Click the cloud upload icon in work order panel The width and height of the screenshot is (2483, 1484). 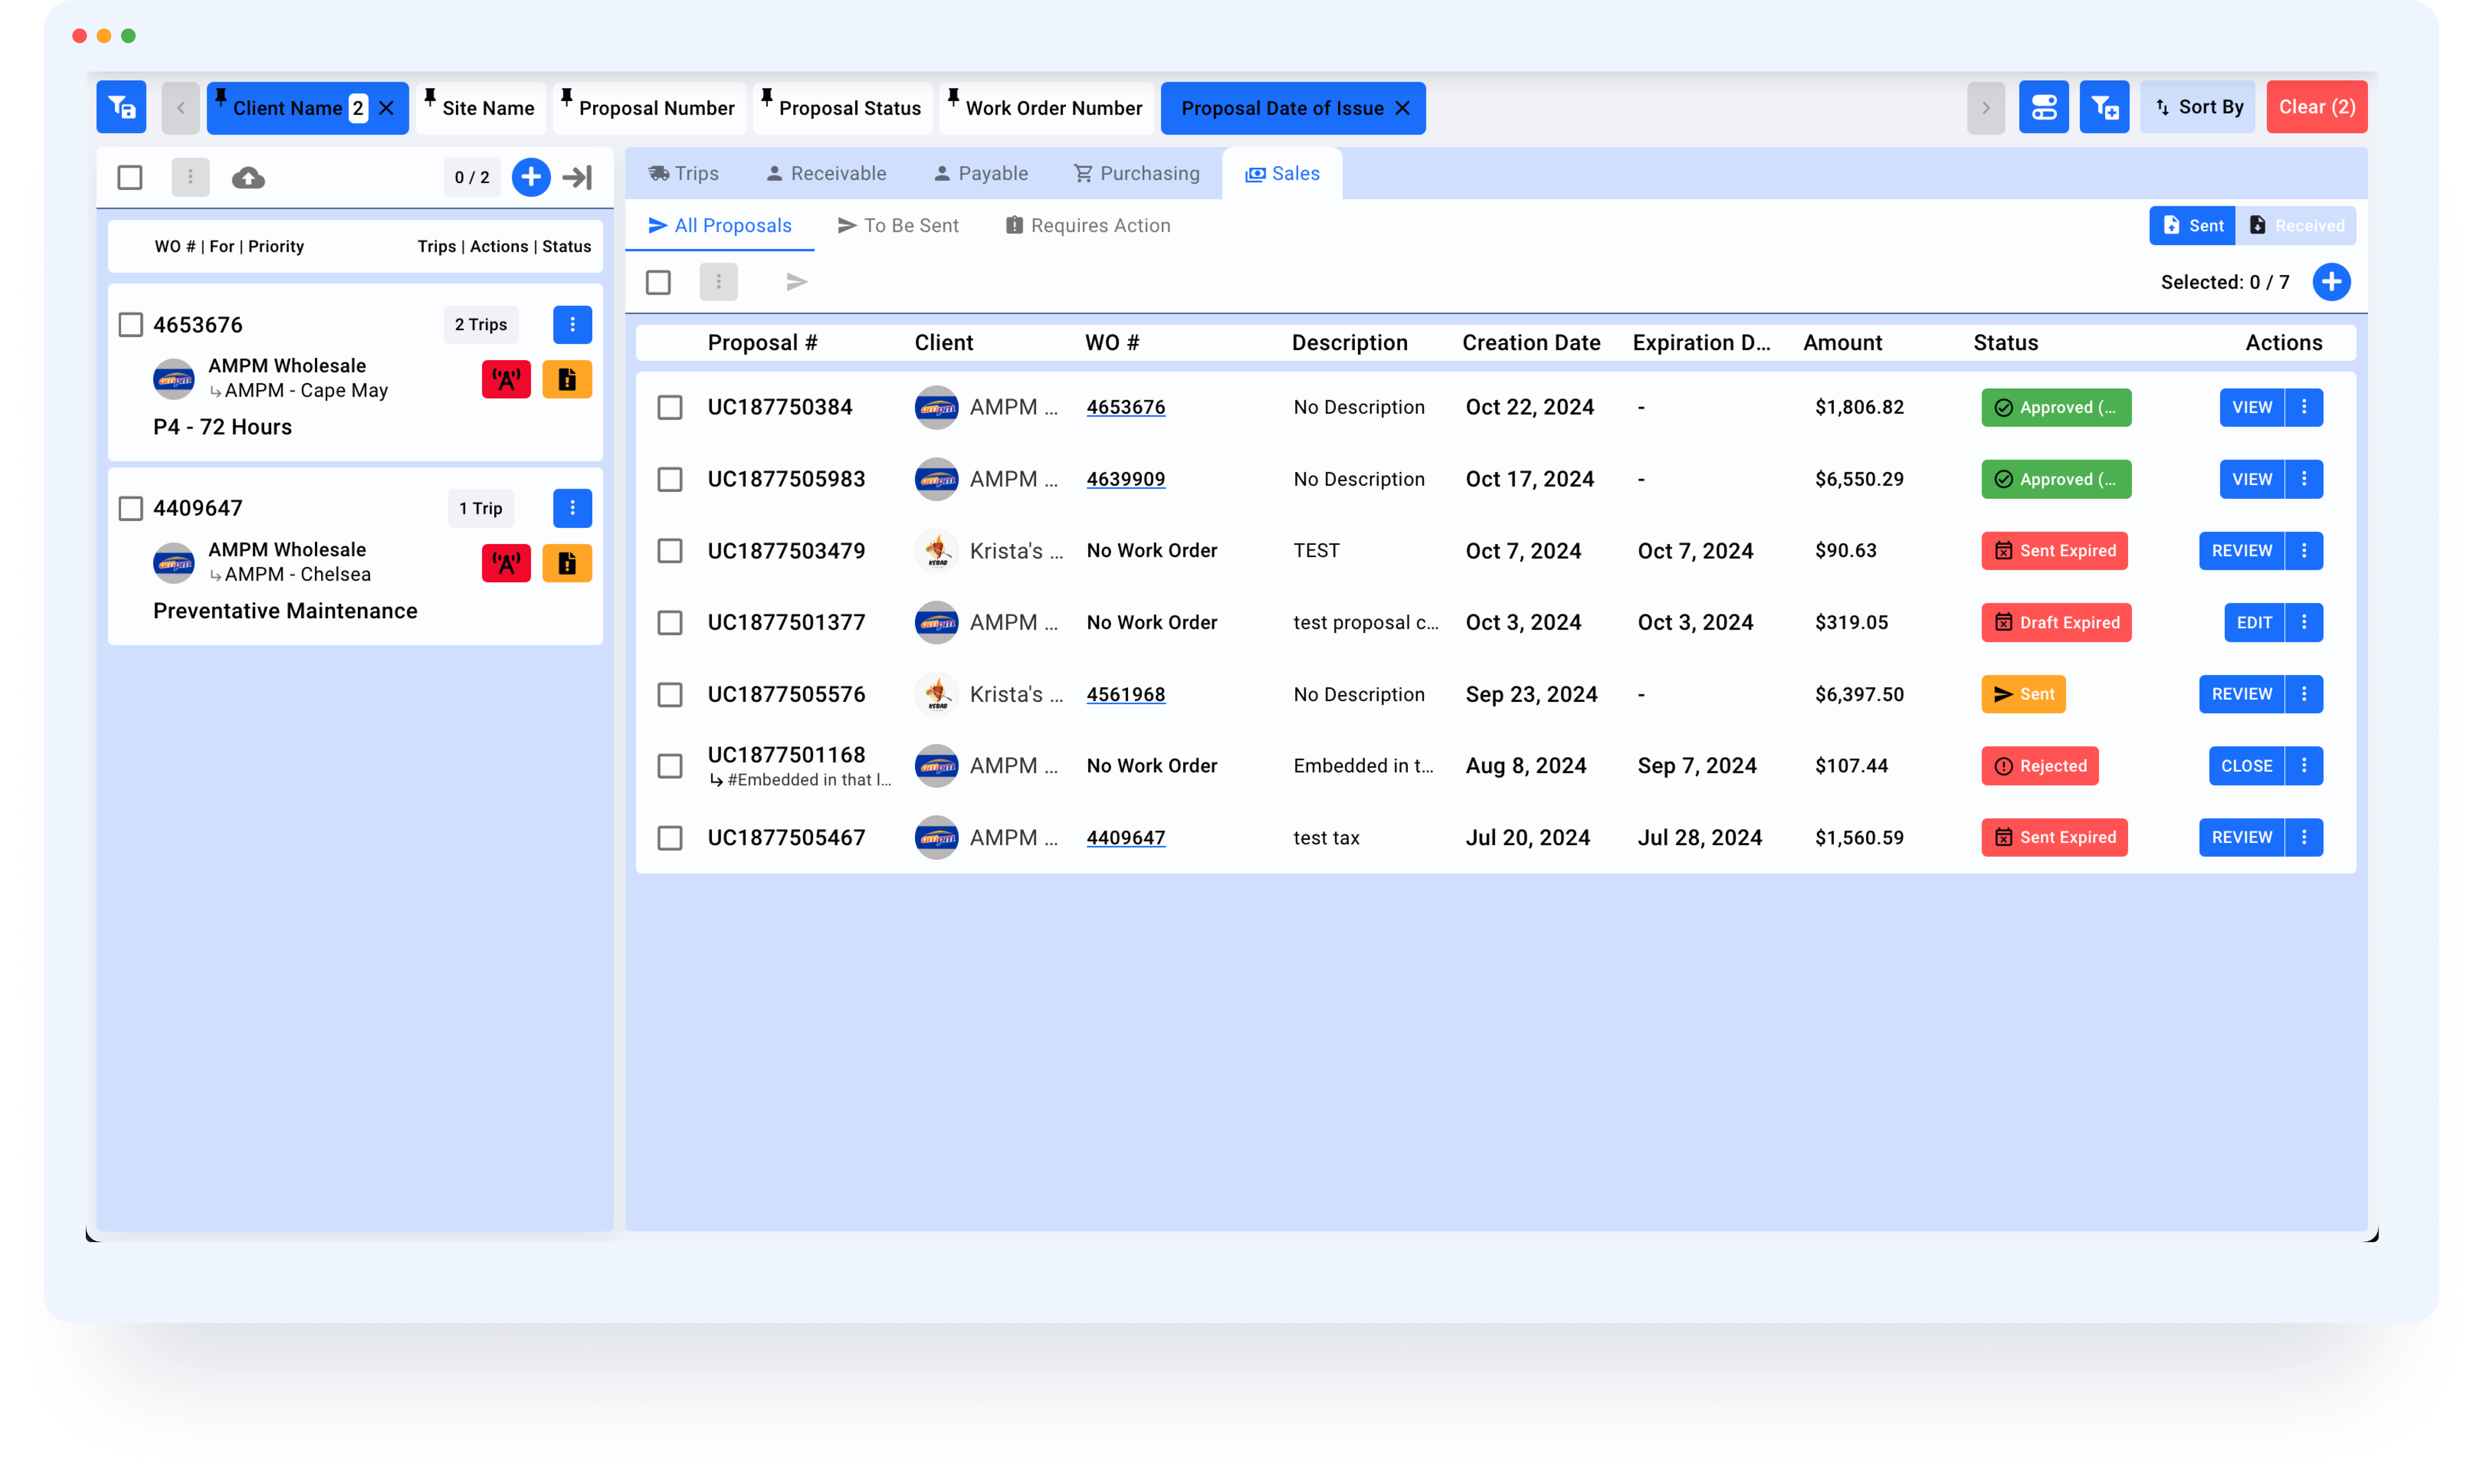click(x=248, y=177)
